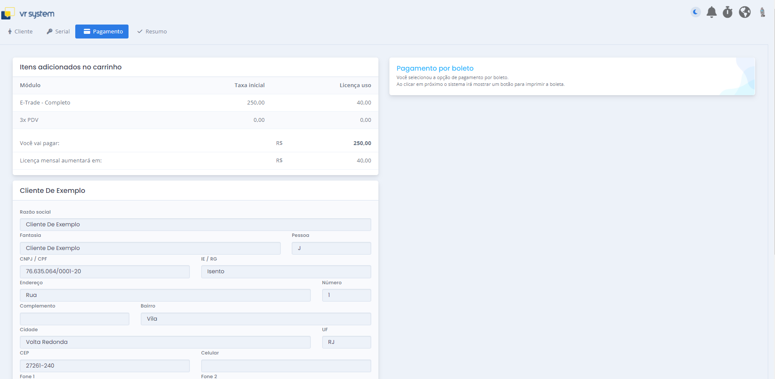Screen dimensions: 775x379
Task: Click the empty Complemento field
Action: point(74,319)
